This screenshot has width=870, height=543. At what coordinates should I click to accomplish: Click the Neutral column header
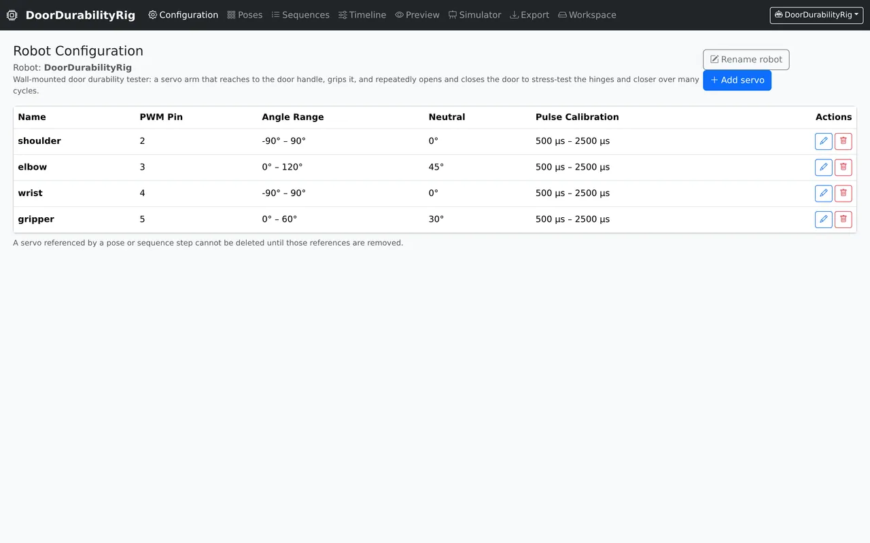click(x=447, y=117)
